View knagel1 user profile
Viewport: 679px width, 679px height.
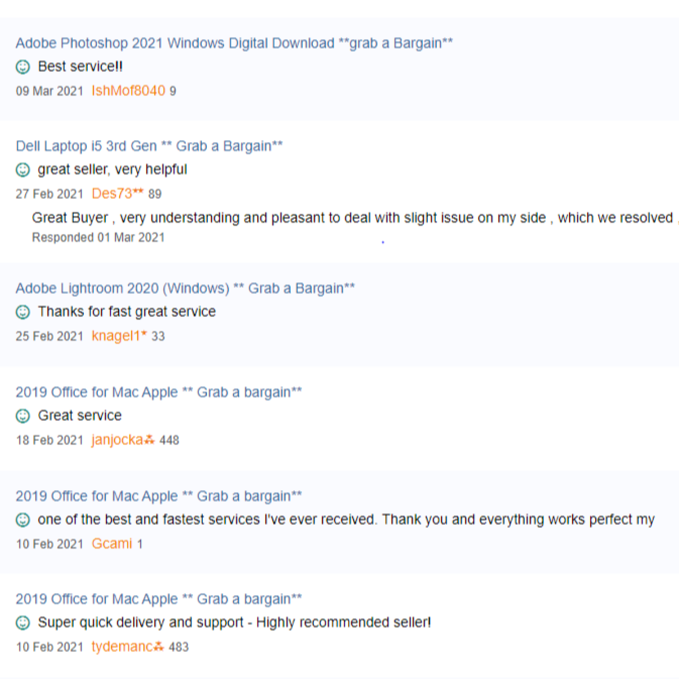coord(115,336)
